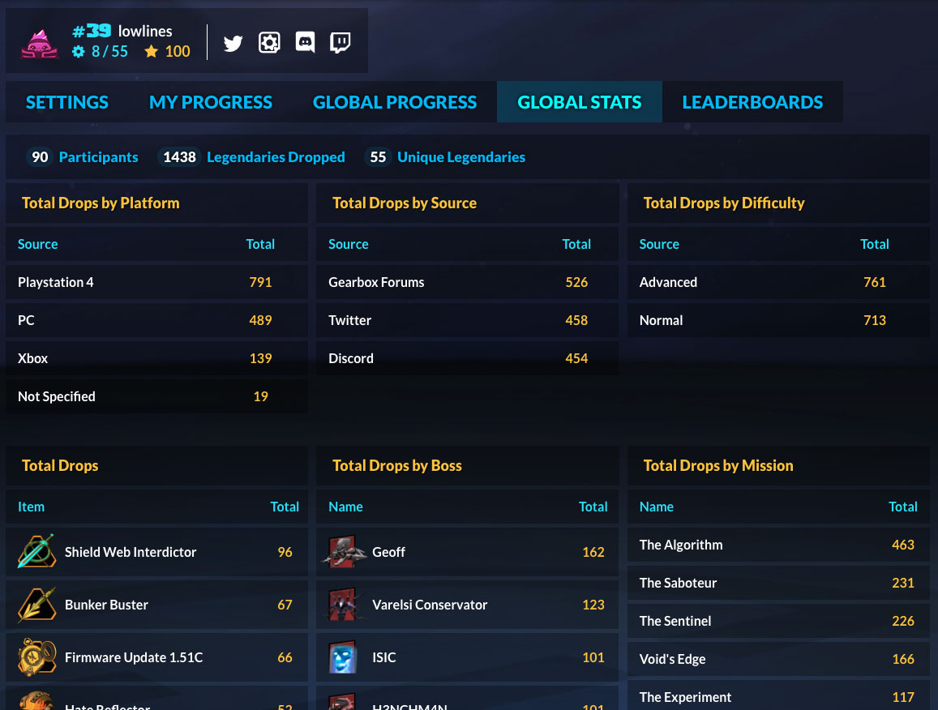Go to the Leaderboards tab
The width and height of the screenshot is (938, 710).
(x=752, y=102)
